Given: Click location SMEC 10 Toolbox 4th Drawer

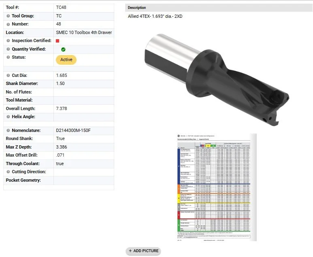Looking at the screenshot, I should point(84,32).
